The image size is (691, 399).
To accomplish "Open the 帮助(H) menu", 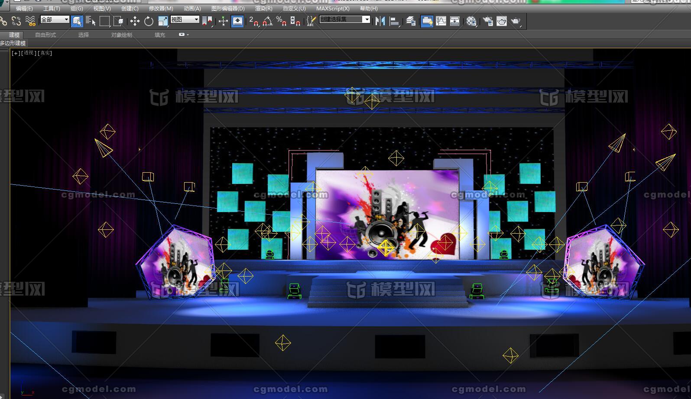I will [369, 9].
